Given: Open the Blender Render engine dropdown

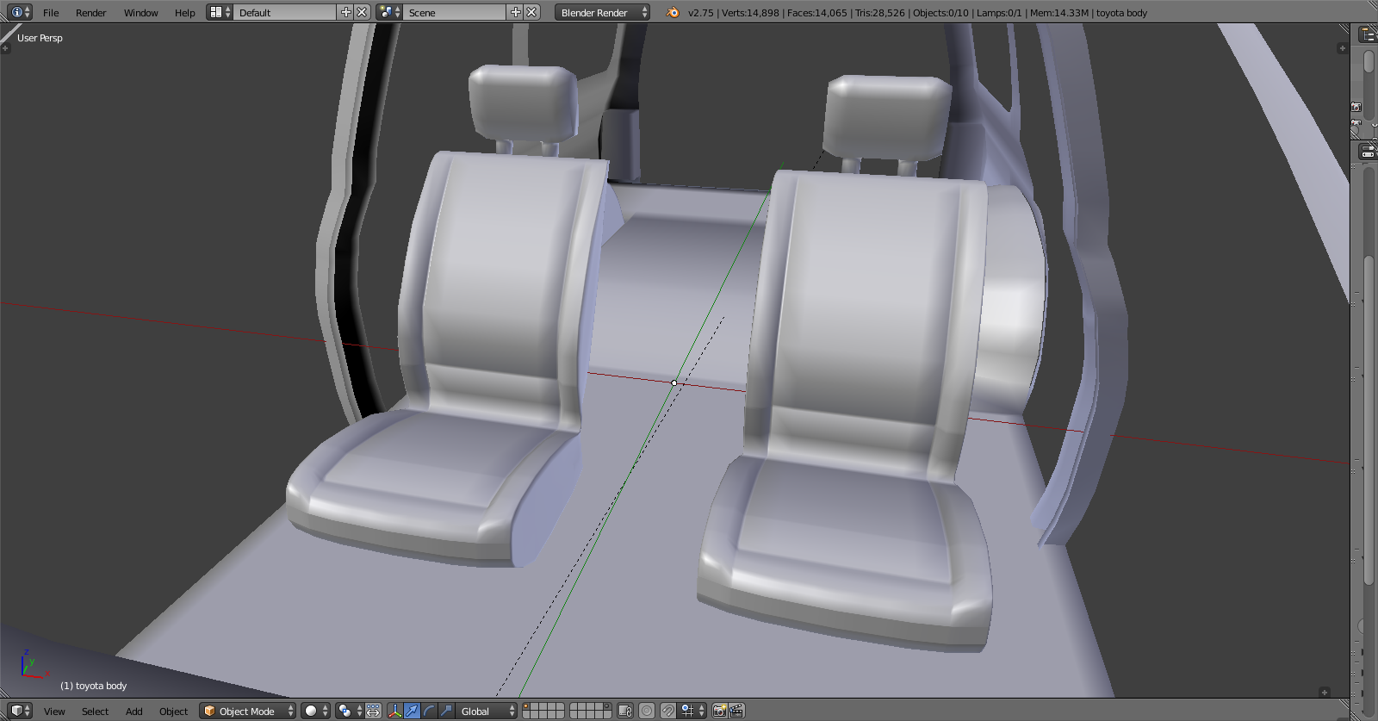Looking at the screenshot, I should (602, 12).
